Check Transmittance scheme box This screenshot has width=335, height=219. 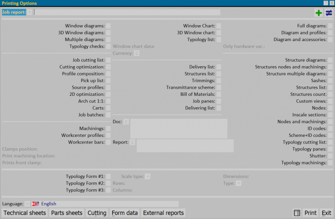[219, 88]
